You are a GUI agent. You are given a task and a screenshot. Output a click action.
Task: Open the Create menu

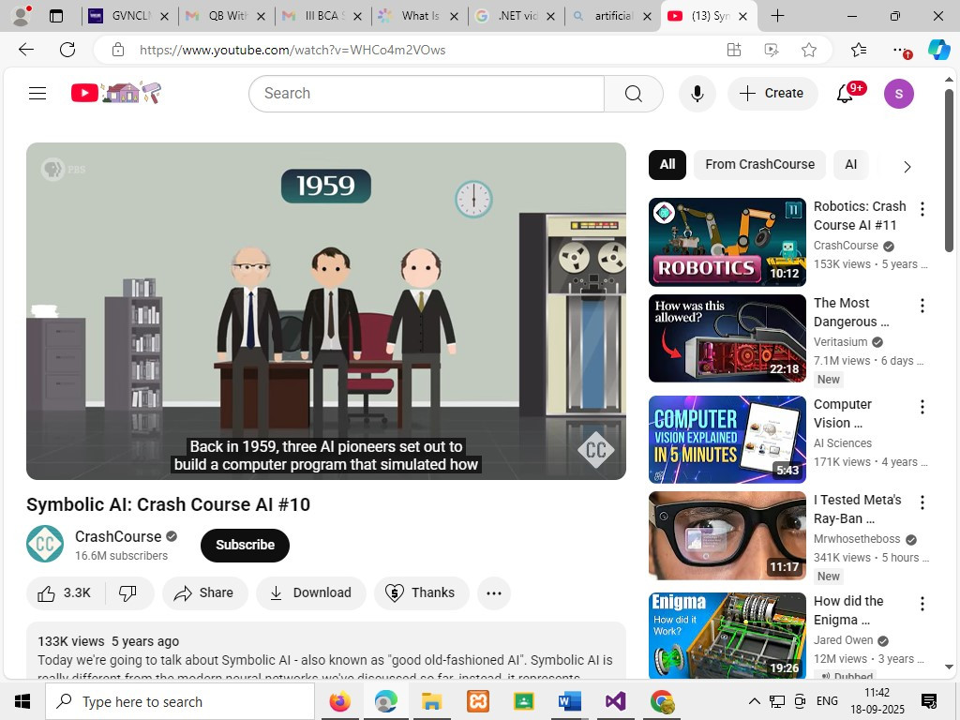772,93
